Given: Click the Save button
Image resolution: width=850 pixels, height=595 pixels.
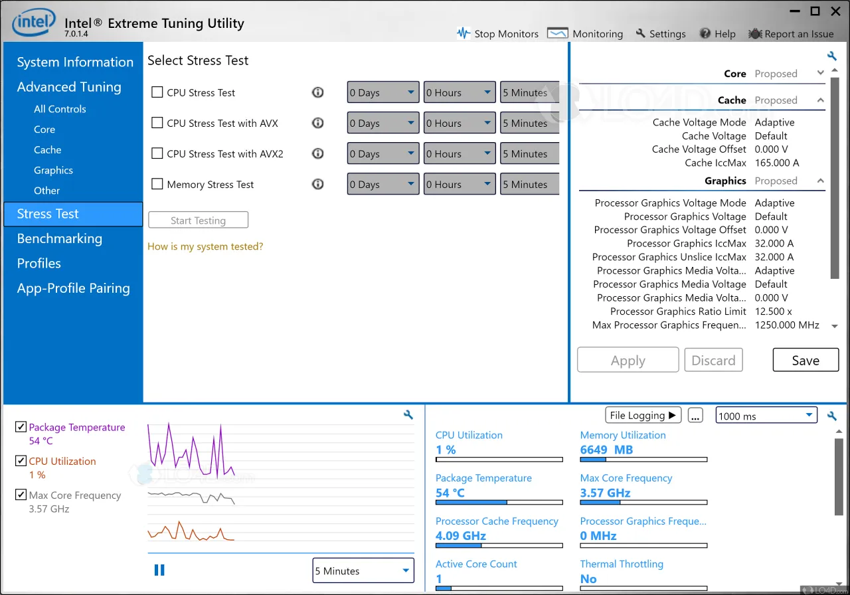Looking at the screenshot, I should (806, 360).
